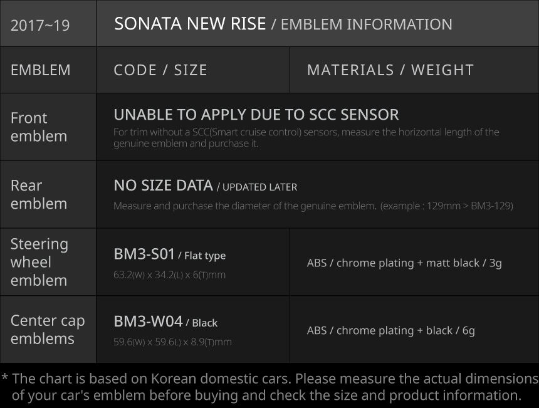Click the 2017~19 year cell

(40, 26)
